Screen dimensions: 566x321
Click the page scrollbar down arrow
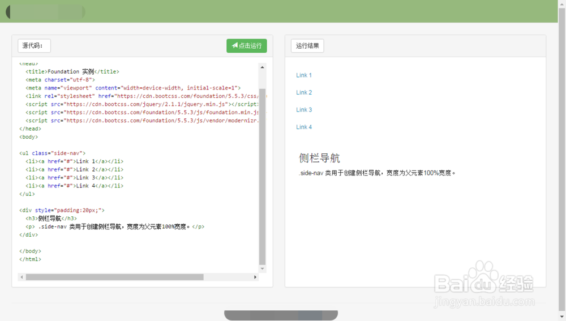(562, 317)
